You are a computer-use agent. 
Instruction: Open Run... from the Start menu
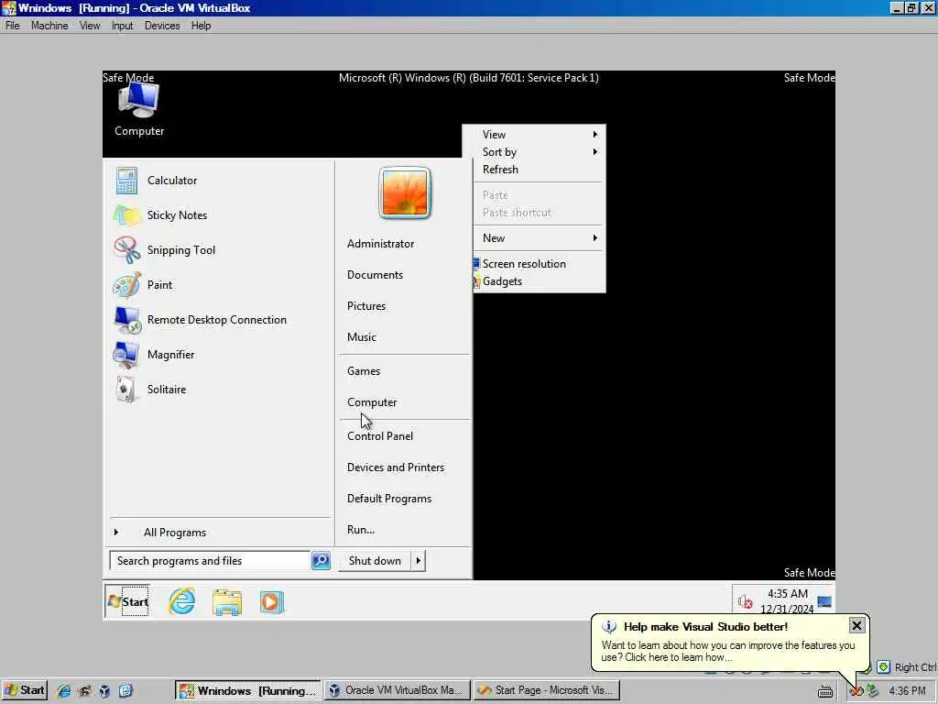[361, 529]
